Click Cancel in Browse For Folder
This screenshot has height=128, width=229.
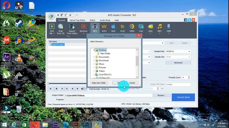pos(132,83)
